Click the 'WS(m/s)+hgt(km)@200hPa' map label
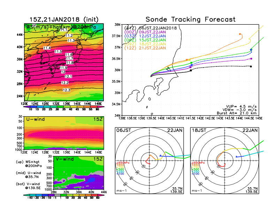This screenshot has width=276, height=213. (61, 27)
